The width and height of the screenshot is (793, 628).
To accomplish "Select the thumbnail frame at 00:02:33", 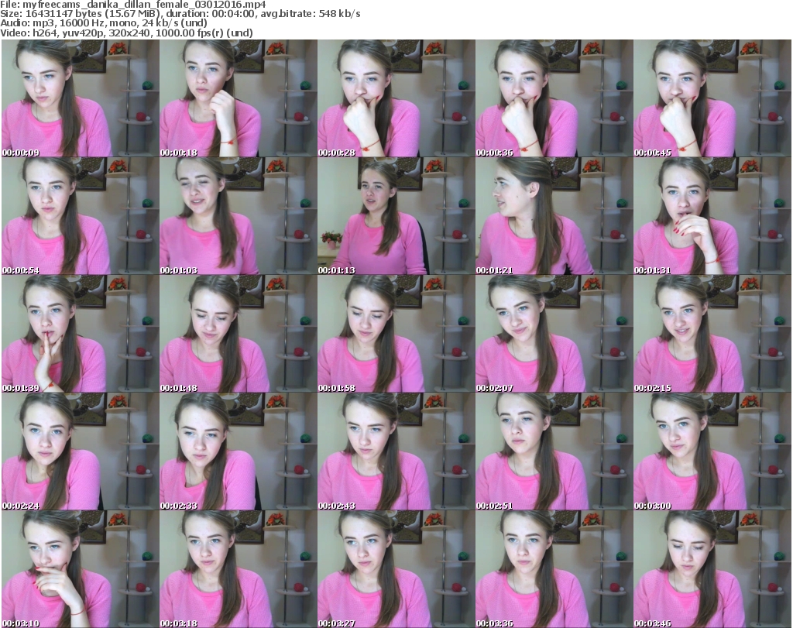I will 239,451.
